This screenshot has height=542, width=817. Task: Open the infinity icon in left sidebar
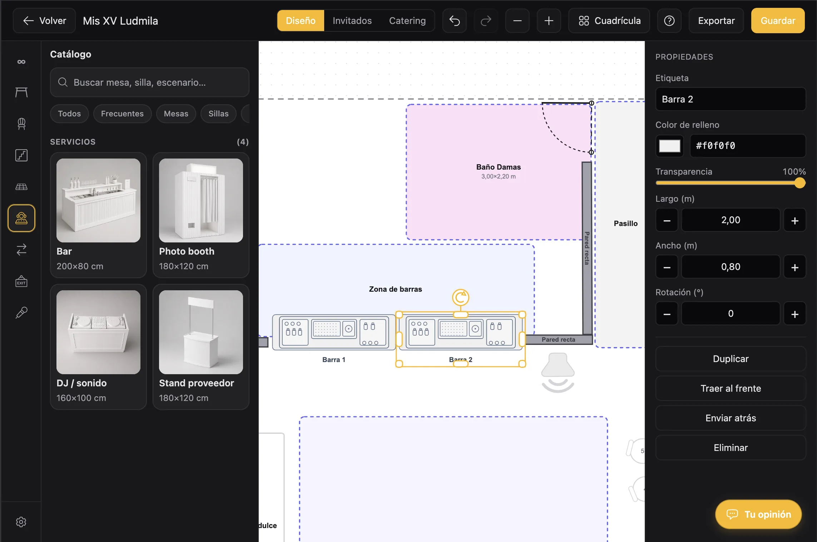coord(21,62)
